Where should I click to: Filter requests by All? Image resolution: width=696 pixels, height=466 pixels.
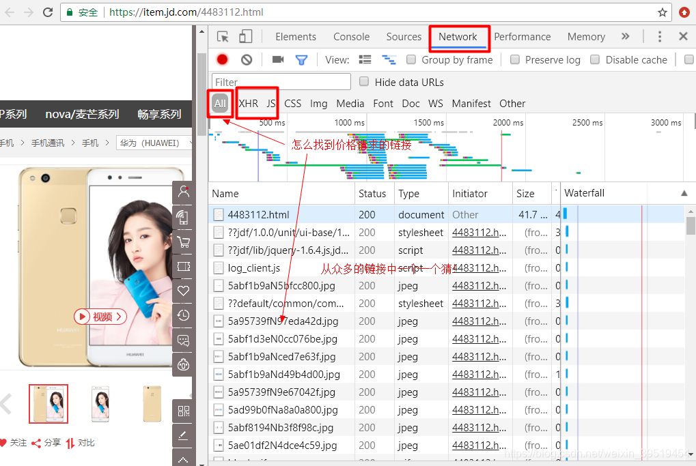click(x=220, y=103)
